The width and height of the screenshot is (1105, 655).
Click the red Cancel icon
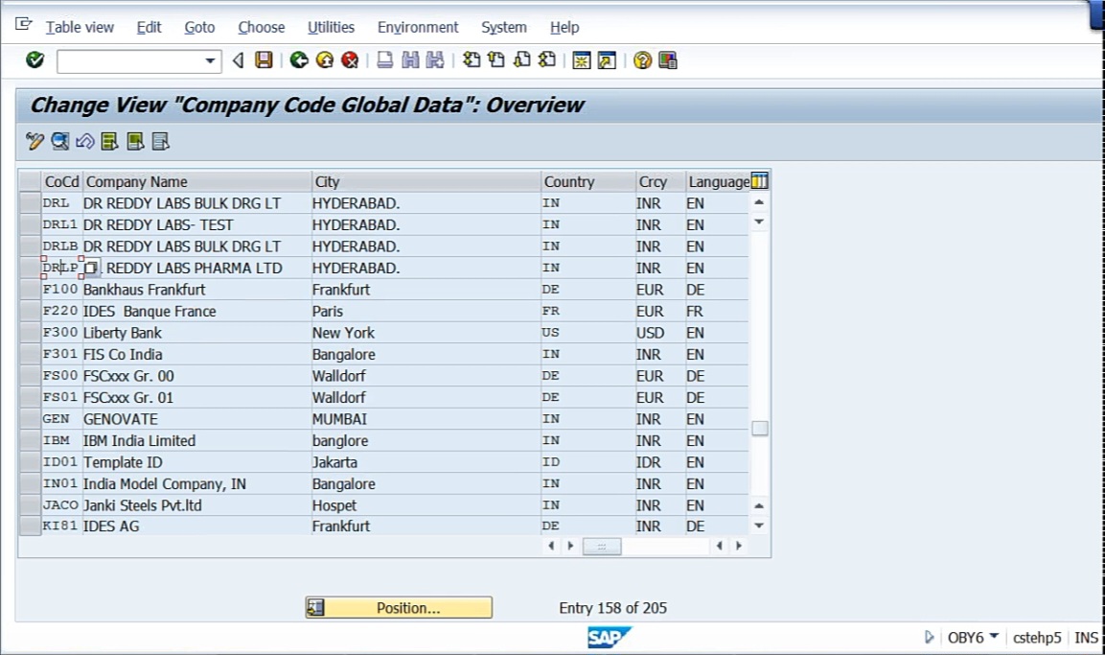[350, 60]
